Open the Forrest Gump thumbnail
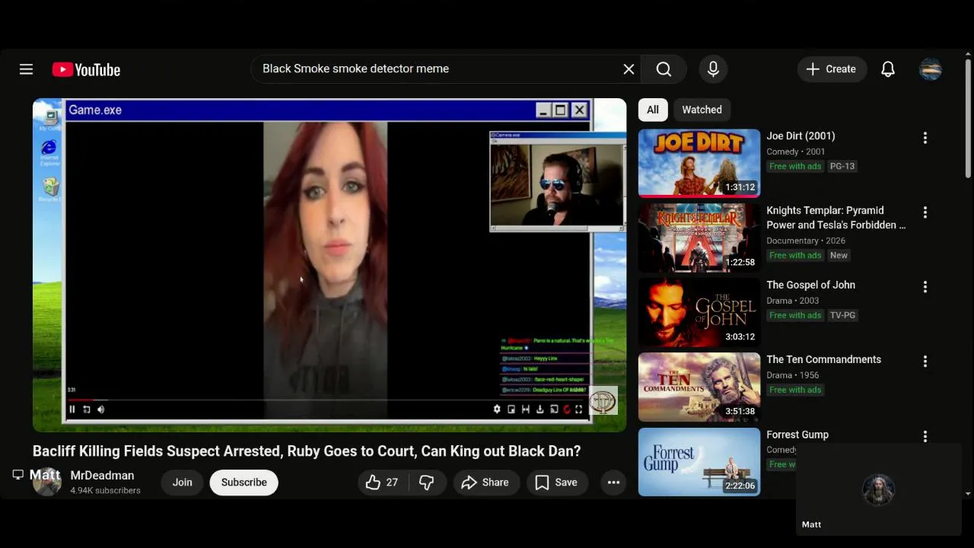This screenshot has width=974, height=548. point(699,461)
